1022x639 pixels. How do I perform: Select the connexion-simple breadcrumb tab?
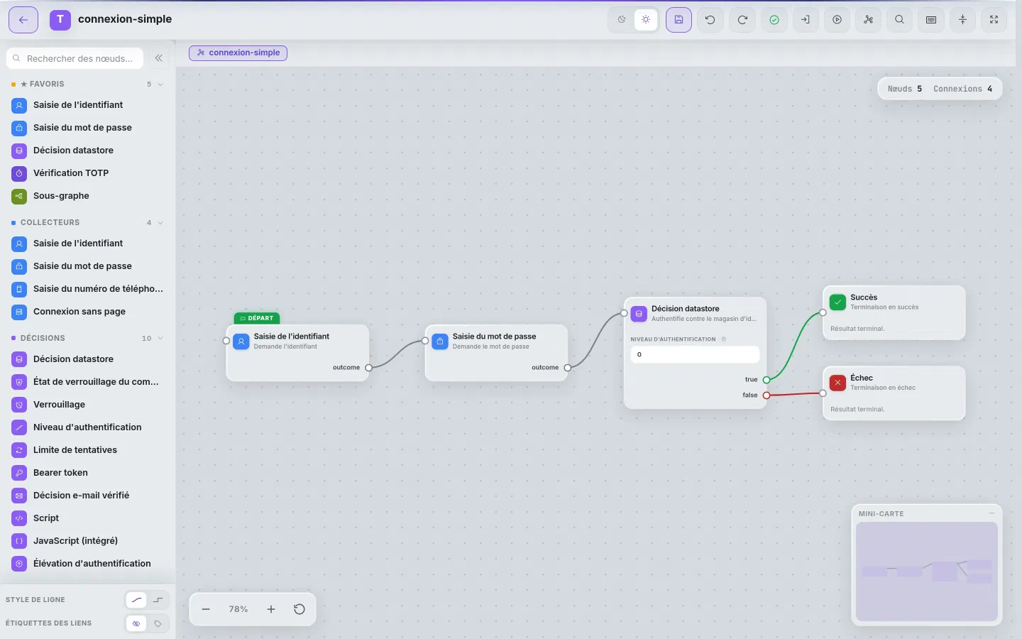[238, 53]
